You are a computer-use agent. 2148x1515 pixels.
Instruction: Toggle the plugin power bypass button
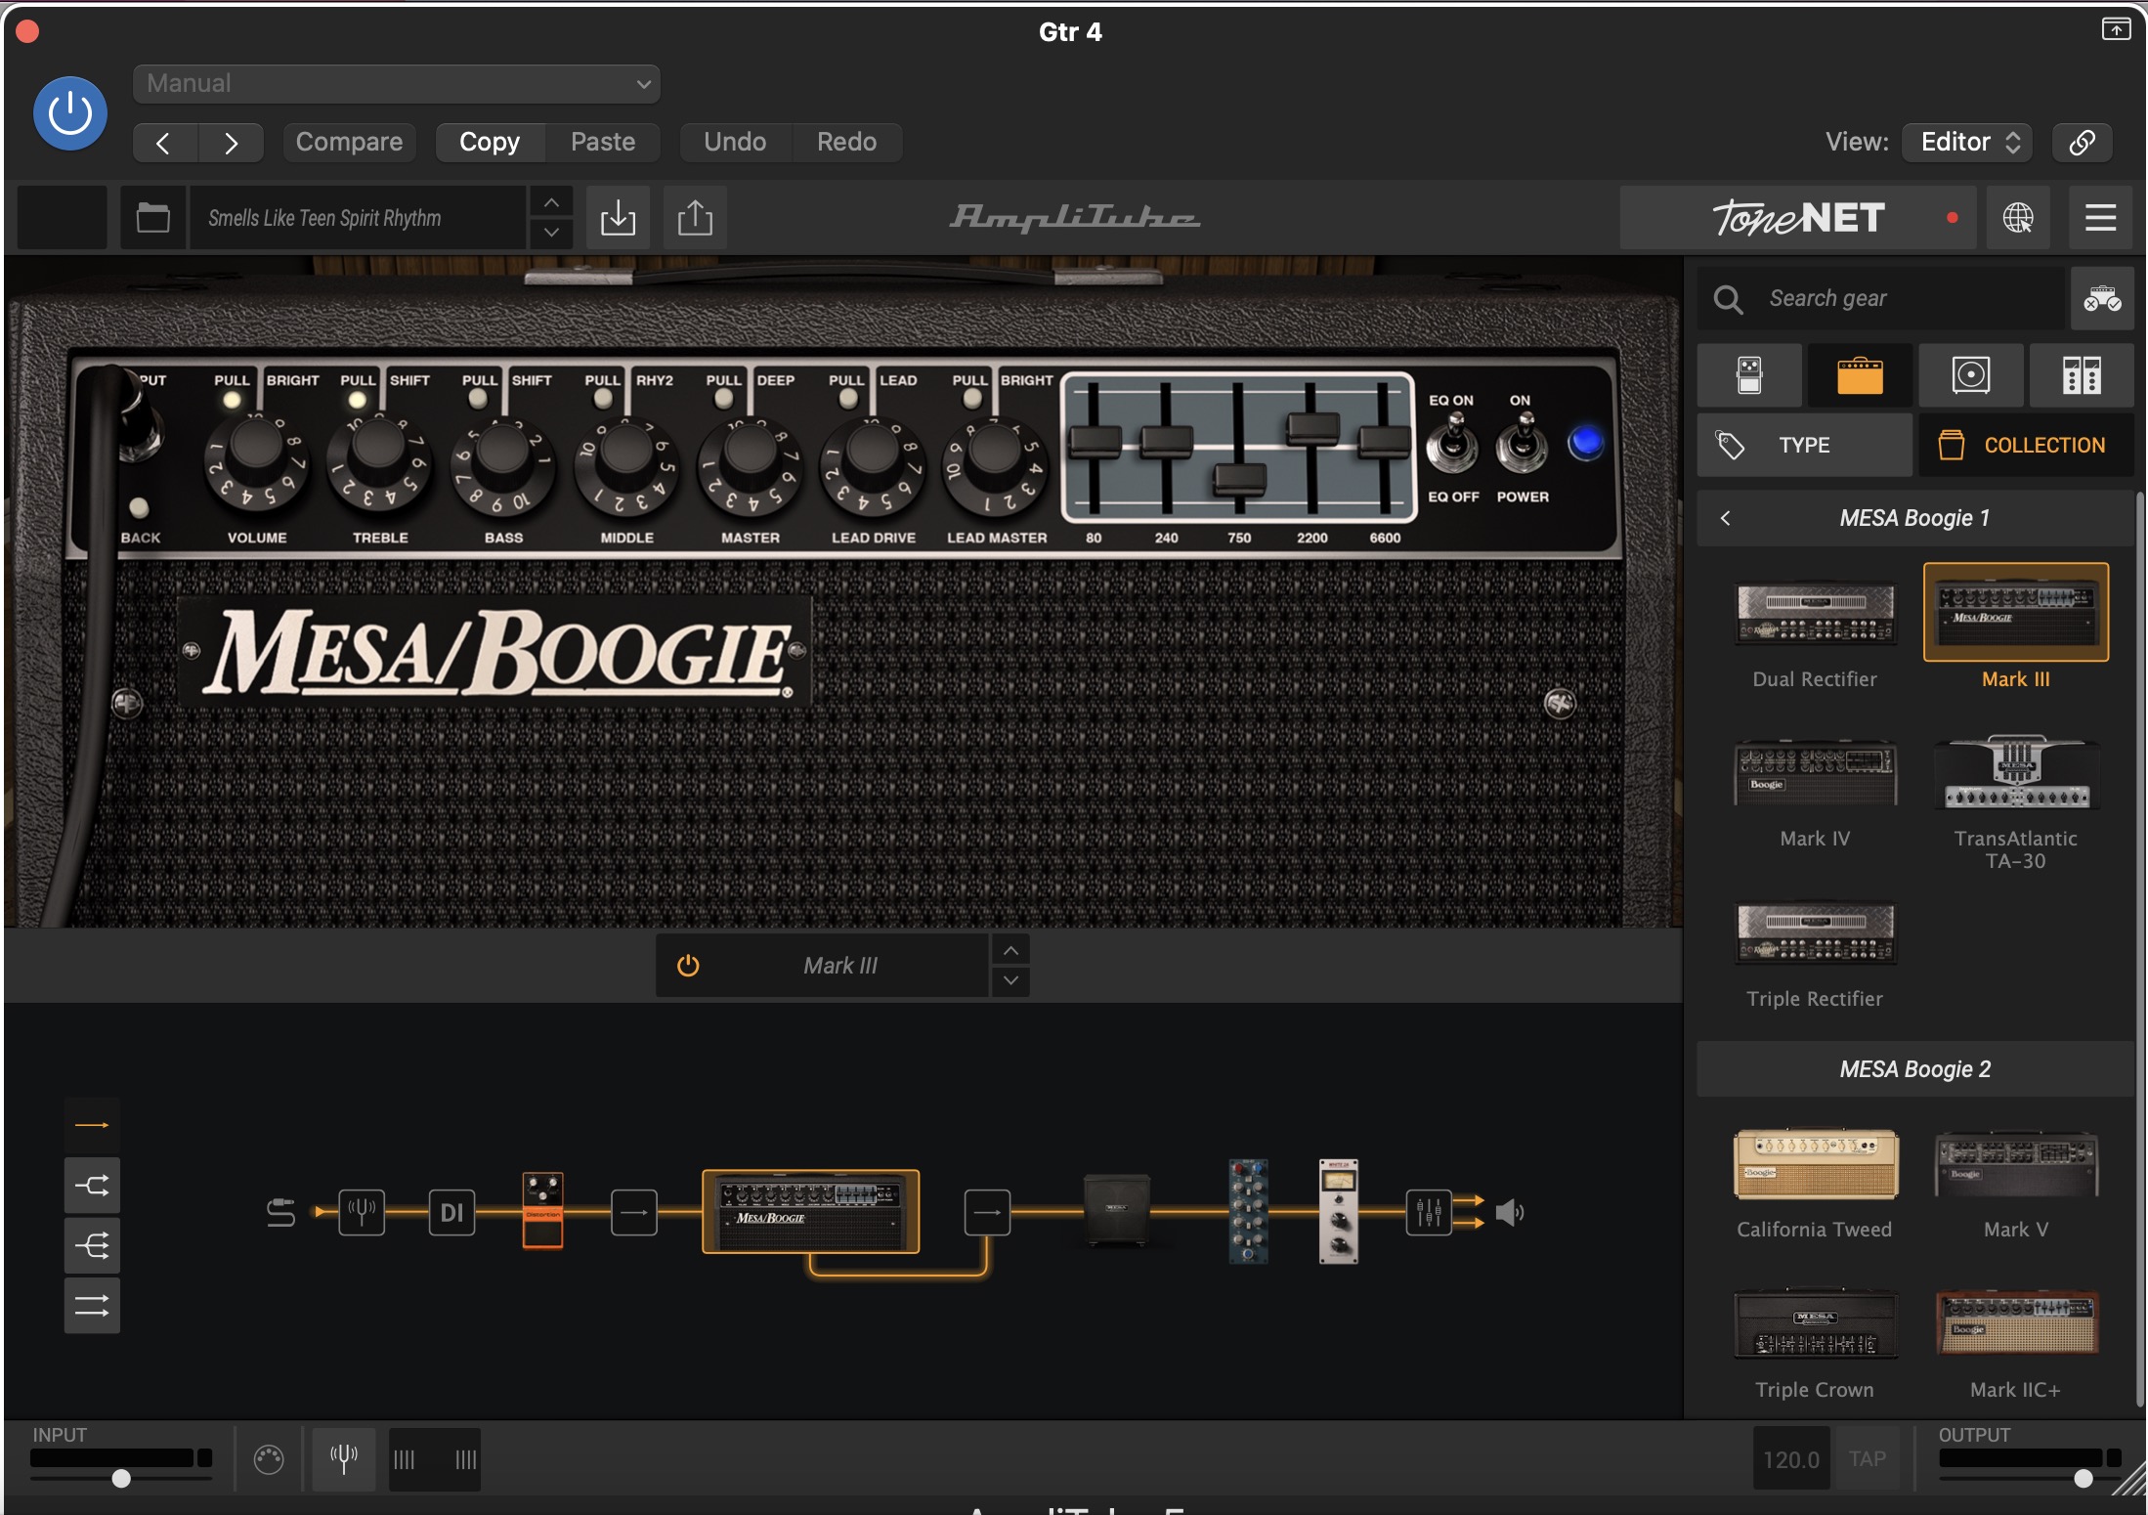70,113
